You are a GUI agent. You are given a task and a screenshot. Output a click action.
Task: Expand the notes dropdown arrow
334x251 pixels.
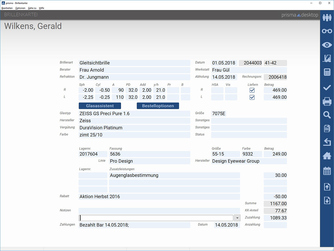pyautogui.click(x=237, y=218)
